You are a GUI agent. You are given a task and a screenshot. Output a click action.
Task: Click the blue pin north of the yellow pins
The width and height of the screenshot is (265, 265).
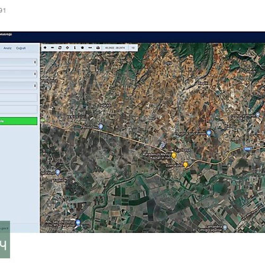click(x=209, y=133)
